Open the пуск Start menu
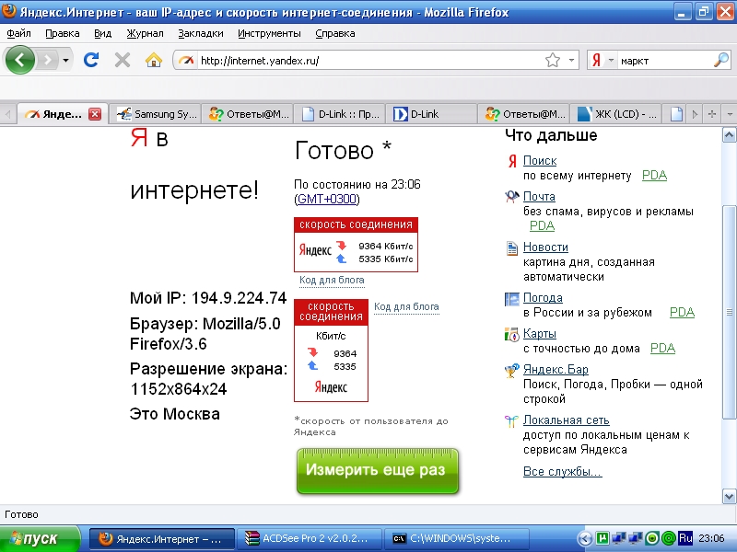 [x=40, y=538]
